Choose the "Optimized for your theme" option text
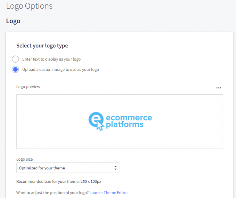 pos(42,168)
